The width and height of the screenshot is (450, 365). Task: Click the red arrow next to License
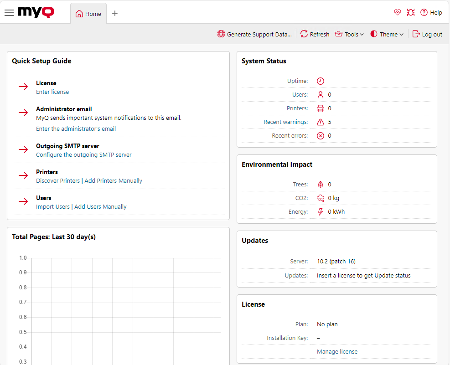click(x=23, y=87)
